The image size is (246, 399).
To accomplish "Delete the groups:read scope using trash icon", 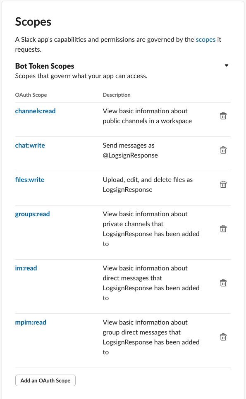I will [223, 229].
